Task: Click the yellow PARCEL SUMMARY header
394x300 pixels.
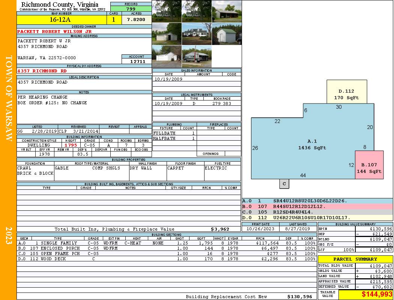Action: tap(355, 259)
